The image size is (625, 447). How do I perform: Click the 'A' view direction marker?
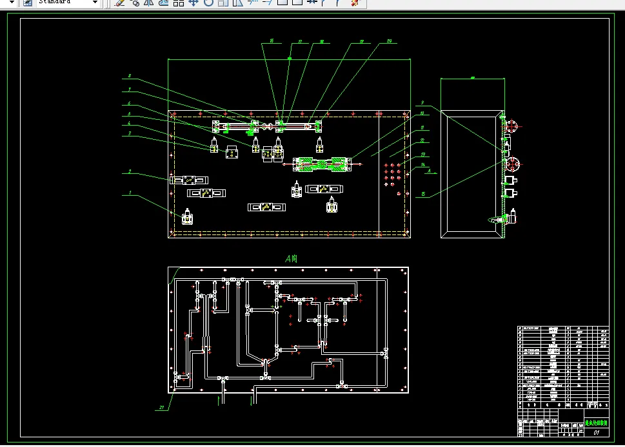pyautogui.click(x=429, y=171)
